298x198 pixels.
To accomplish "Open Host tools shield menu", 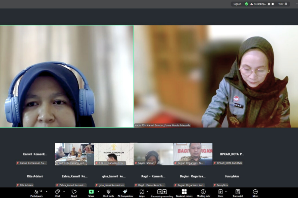I will coord(108,193).
